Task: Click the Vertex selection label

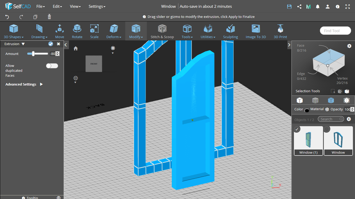Action: click(342, 78)
